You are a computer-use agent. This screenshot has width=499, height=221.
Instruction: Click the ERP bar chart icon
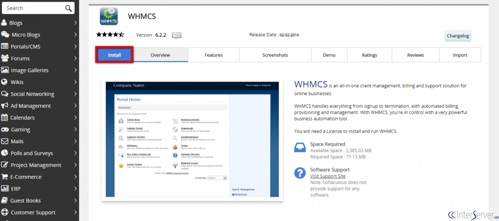(x=5, y=188)
